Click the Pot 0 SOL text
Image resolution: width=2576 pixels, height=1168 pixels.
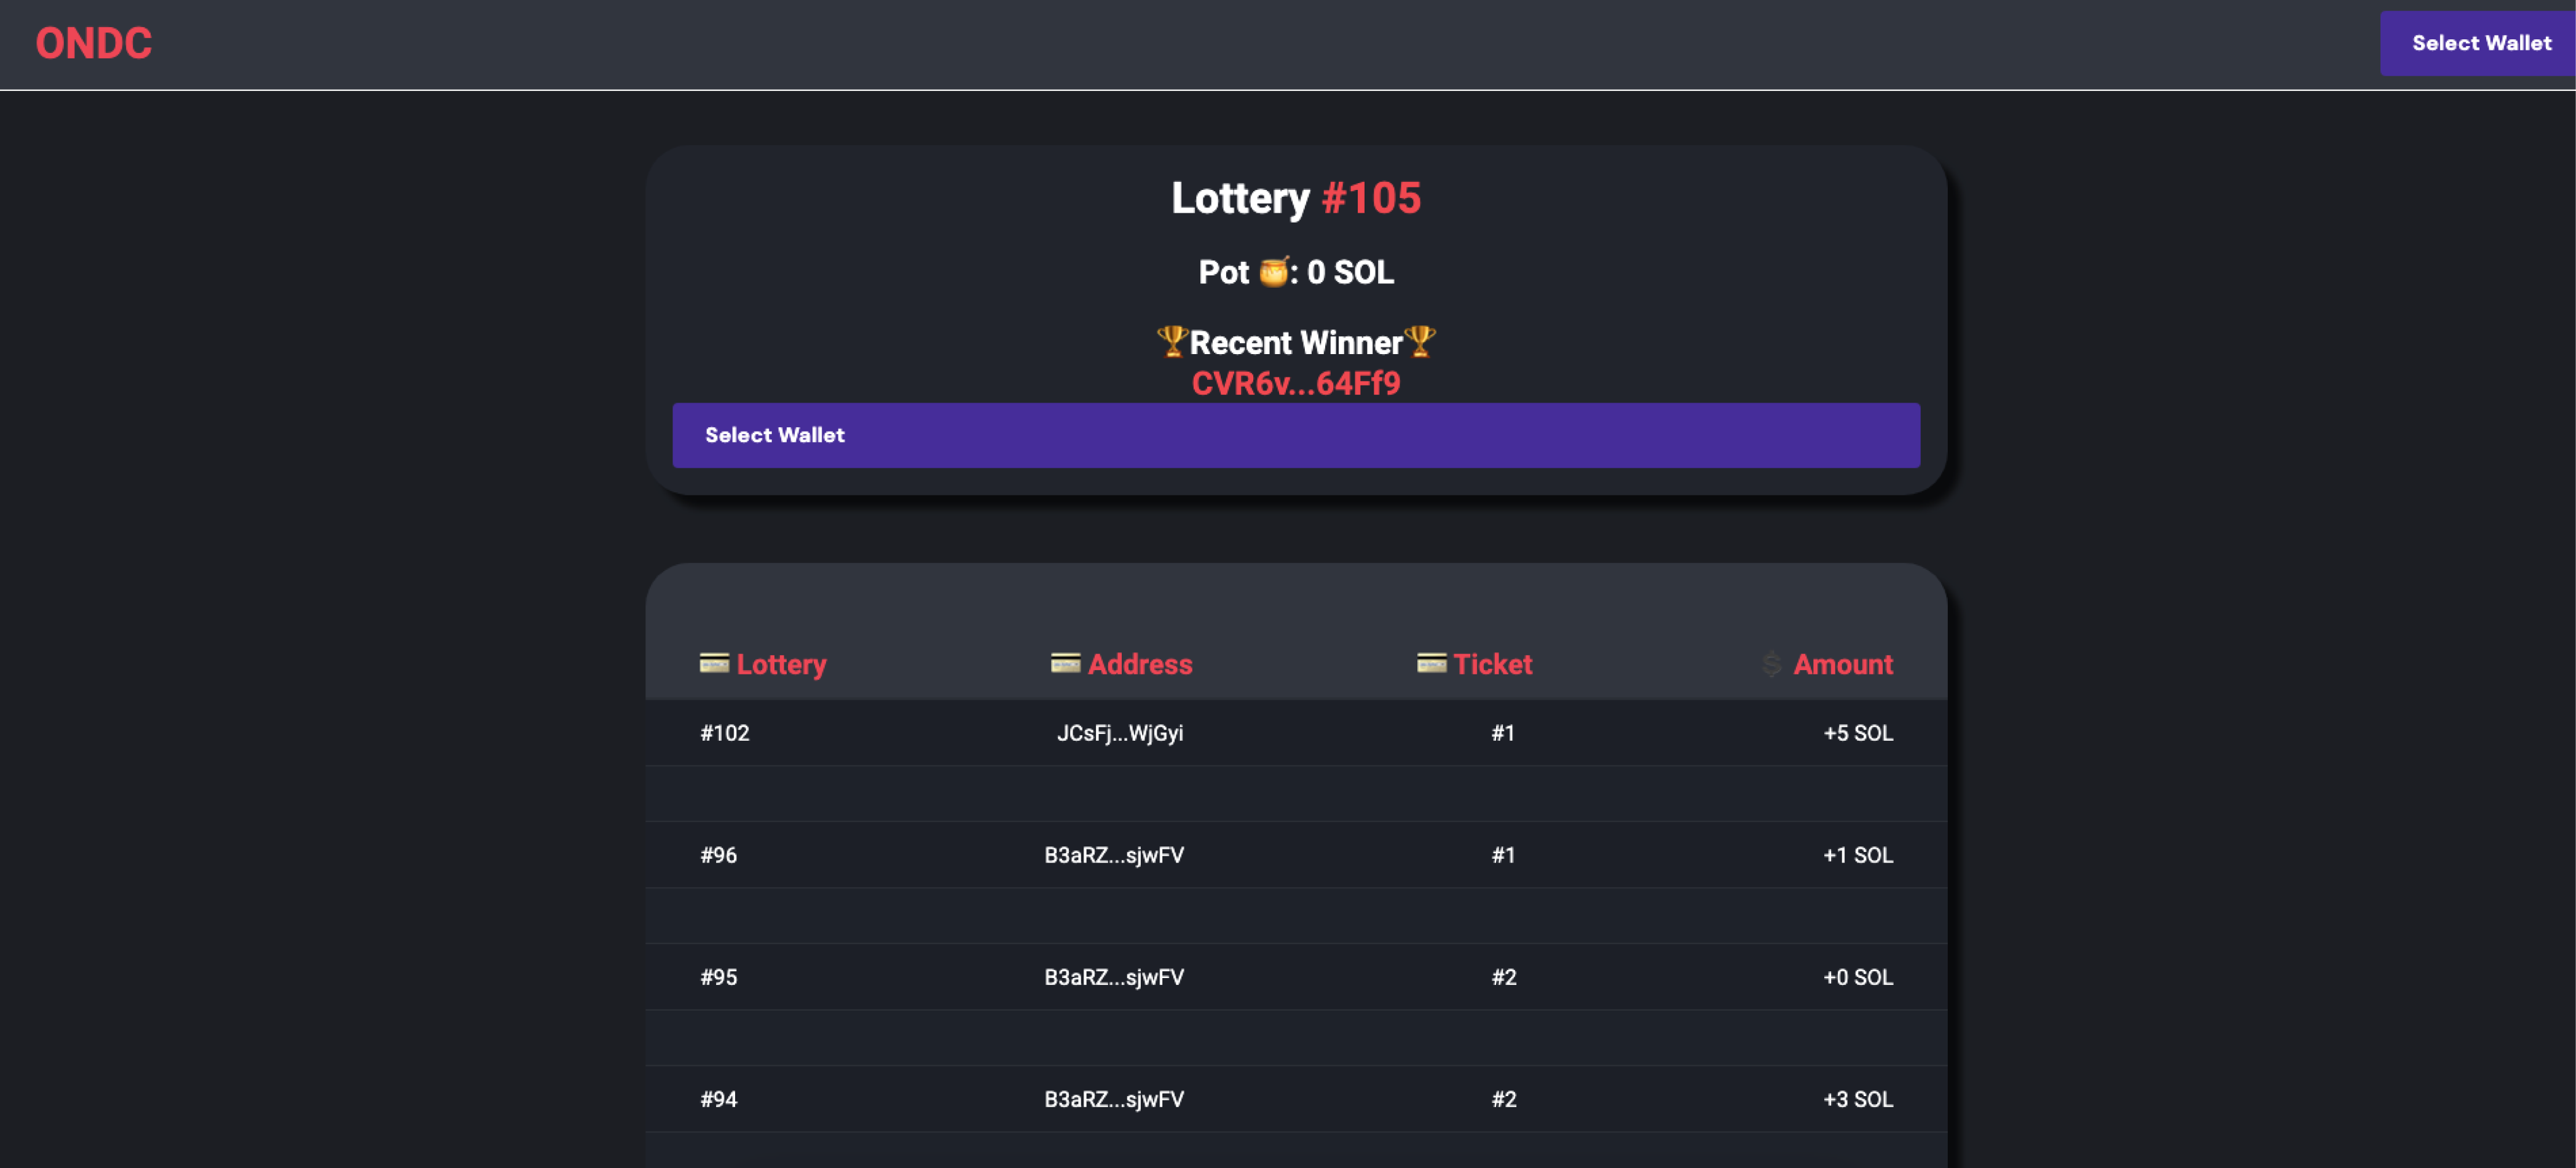tap(1296, 272)
